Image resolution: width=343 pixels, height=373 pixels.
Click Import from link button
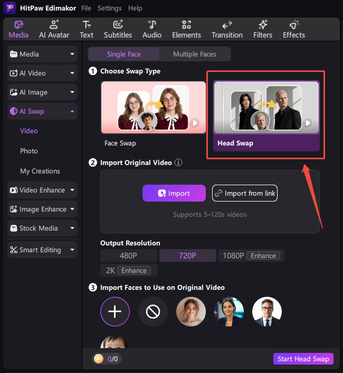pos(245,193)
